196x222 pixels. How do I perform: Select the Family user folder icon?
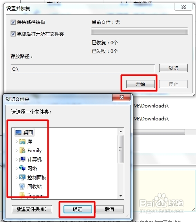[x=22, y=150]
